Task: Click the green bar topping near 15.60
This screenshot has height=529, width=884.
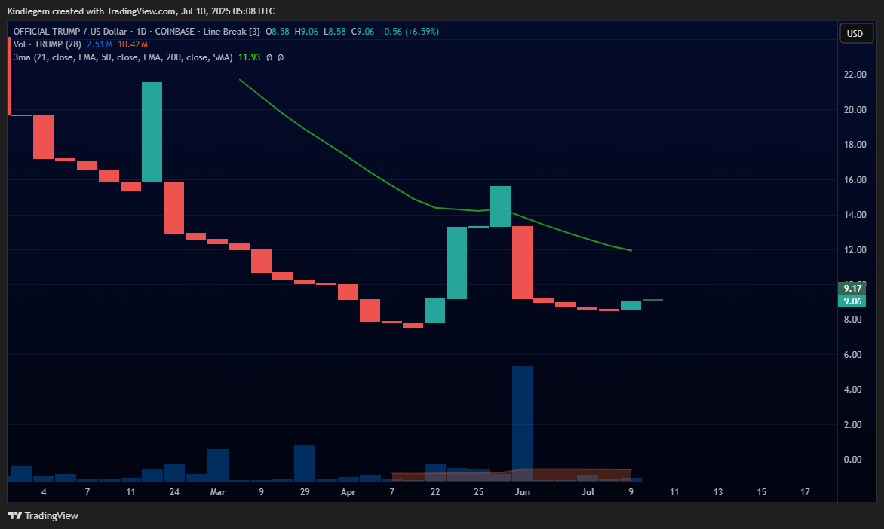Action: point(501,206)
